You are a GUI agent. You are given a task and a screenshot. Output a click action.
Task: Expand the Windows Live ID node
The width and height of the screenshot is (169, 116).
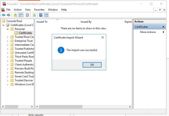tap(8, 85)
